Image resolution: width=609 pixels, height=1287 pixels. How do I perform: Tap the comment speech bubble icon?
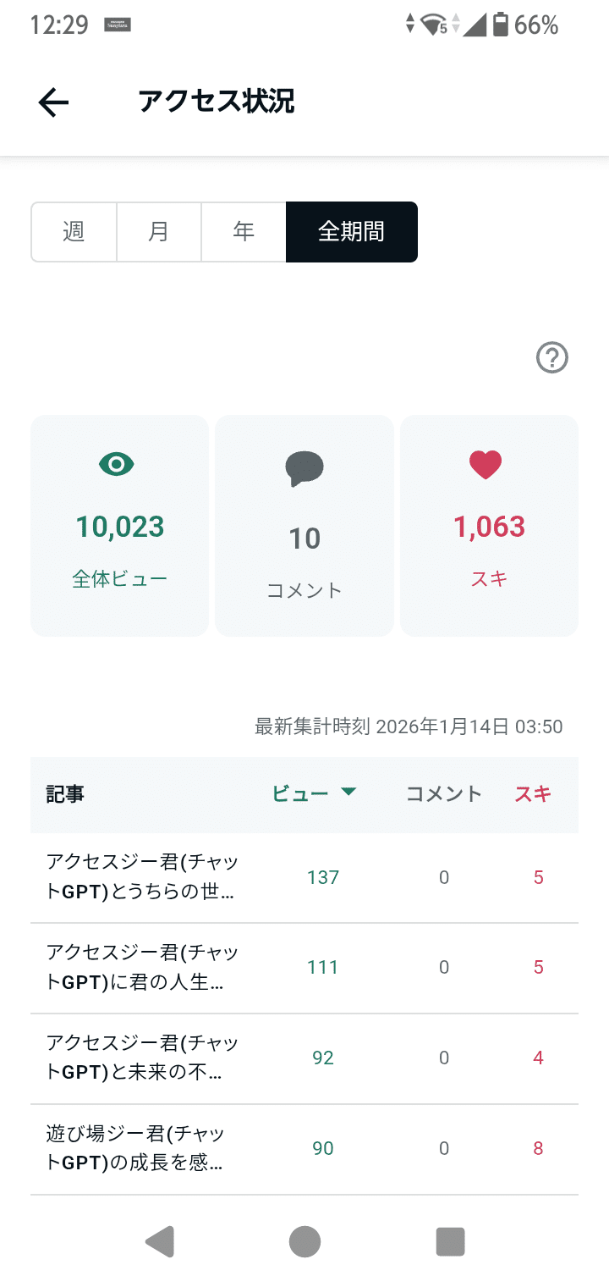(x=304, y=468)
